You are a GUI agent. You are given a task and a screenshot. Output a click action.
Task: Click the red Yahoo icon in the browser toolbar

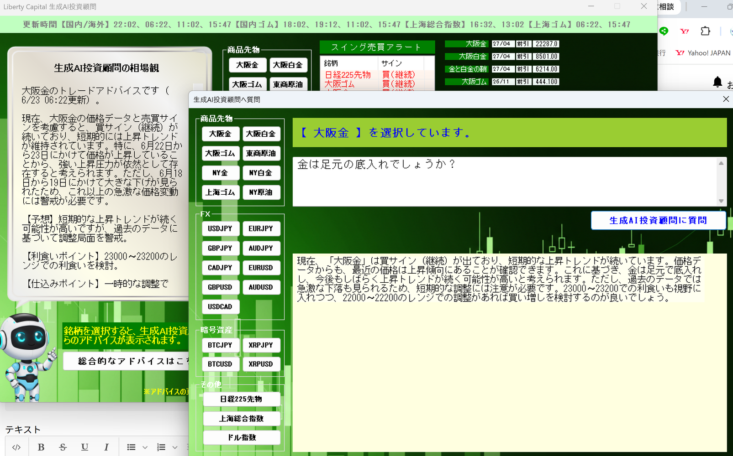(685, 31)
